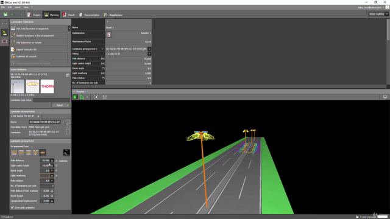
Task: Open the File menu
Action: (3, 7)
